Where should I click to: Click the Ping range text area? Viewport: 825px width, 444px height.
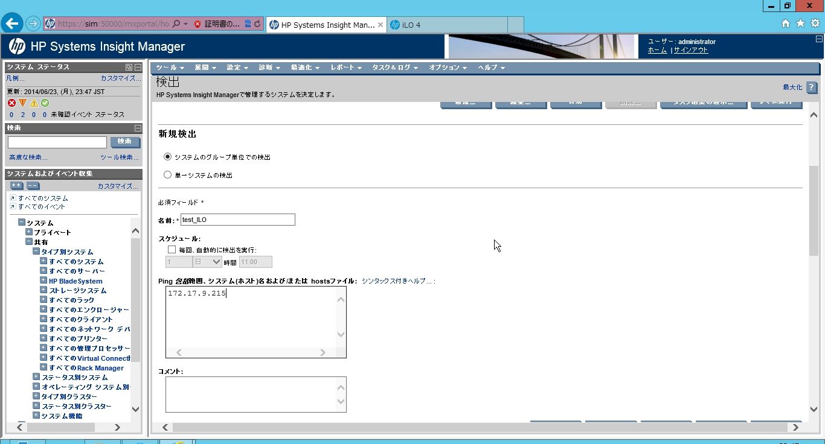(256, 322)
